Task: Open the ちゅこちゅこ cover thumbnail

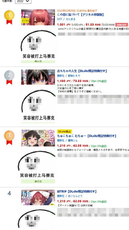Action: (x=38, y=138)
